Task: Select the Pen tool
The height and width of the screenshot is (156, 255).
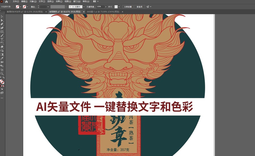Action: pyautogui.click(x=2, y=24)
